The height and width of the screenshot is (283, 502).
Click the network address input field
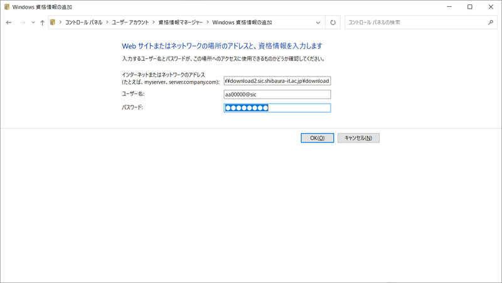click(x=277, y=81)
